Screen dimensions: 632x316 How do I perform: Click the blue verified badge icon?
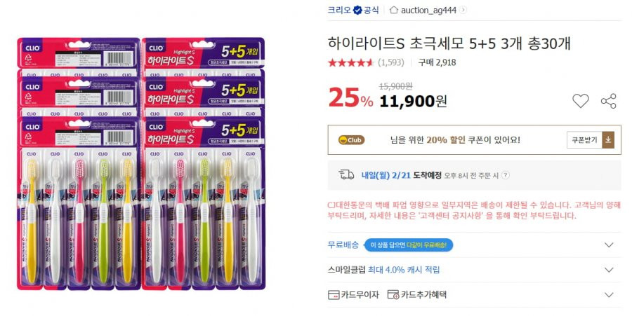357,10
